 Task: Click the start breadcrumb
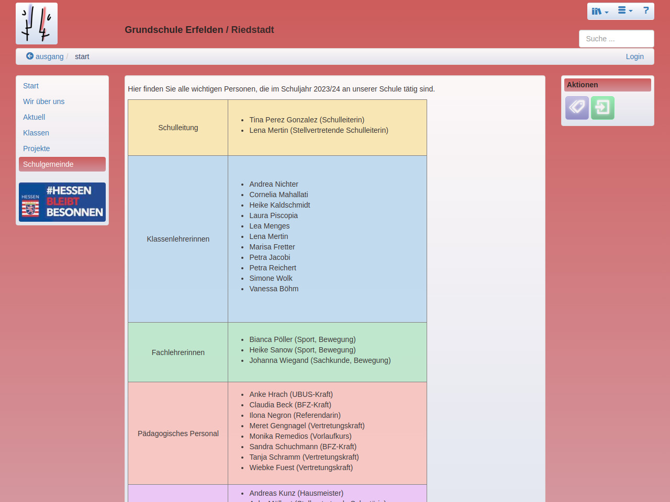(x=82, y=56)
